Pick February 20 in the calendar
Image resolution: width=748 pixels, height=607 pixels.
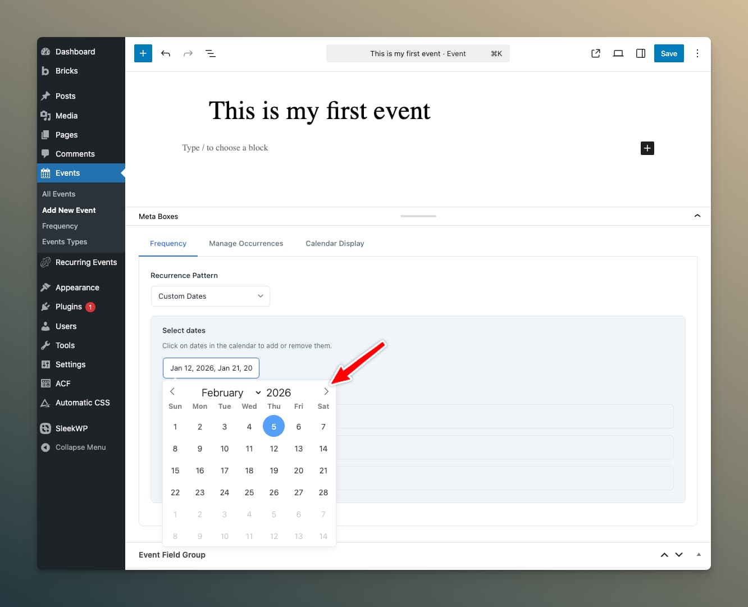tap(299, 471)
